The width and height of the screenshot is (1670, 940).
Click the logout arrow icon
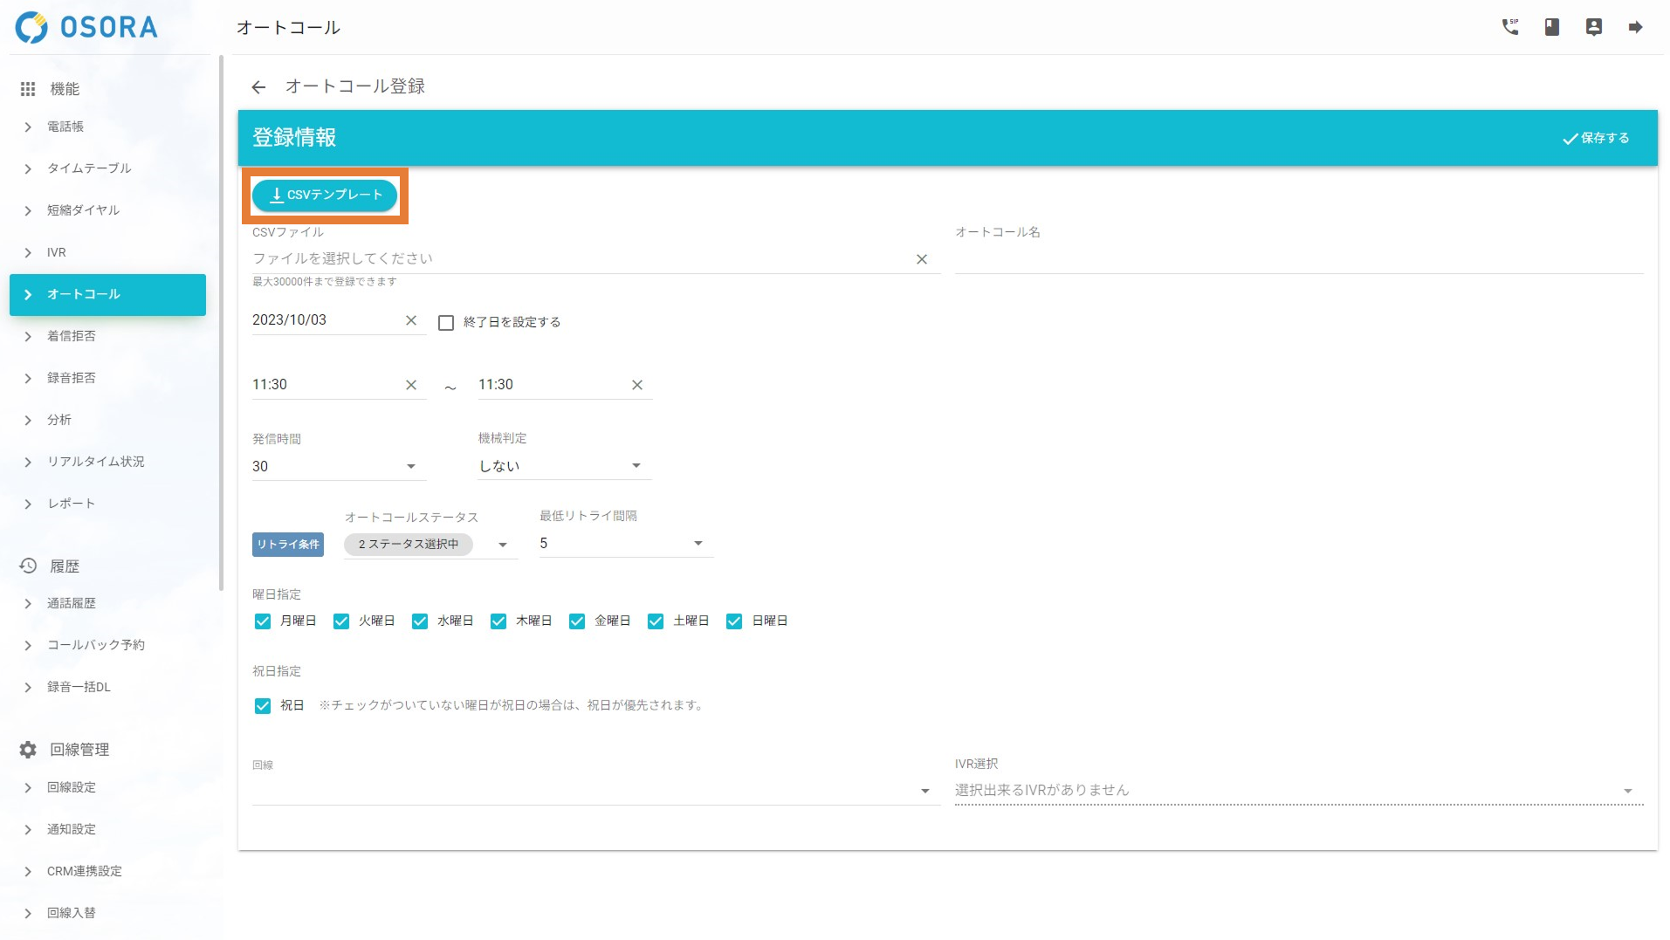1635,27
